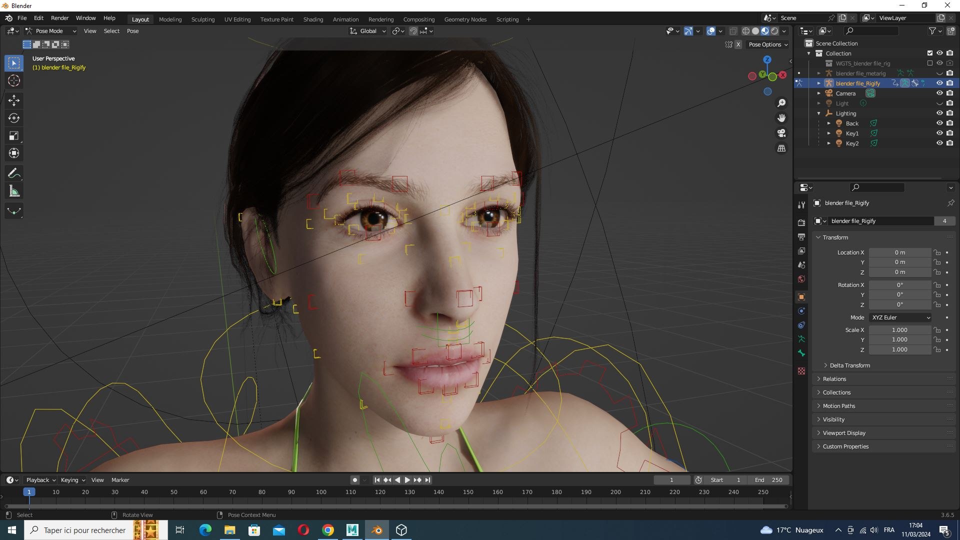The image size is (960, 540).
Task: Switch to the Sculpting workspace tab
Action: [x=203, y=19]
